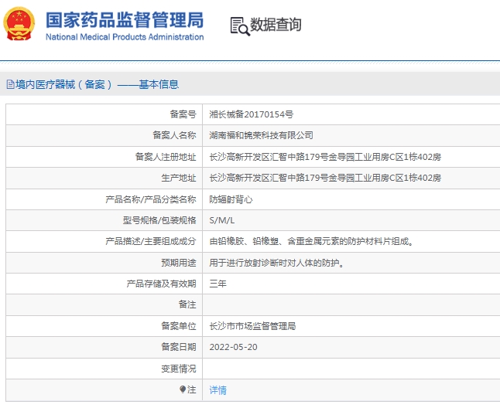Open the 数据查询 search document icon

[x=240, y=26]
